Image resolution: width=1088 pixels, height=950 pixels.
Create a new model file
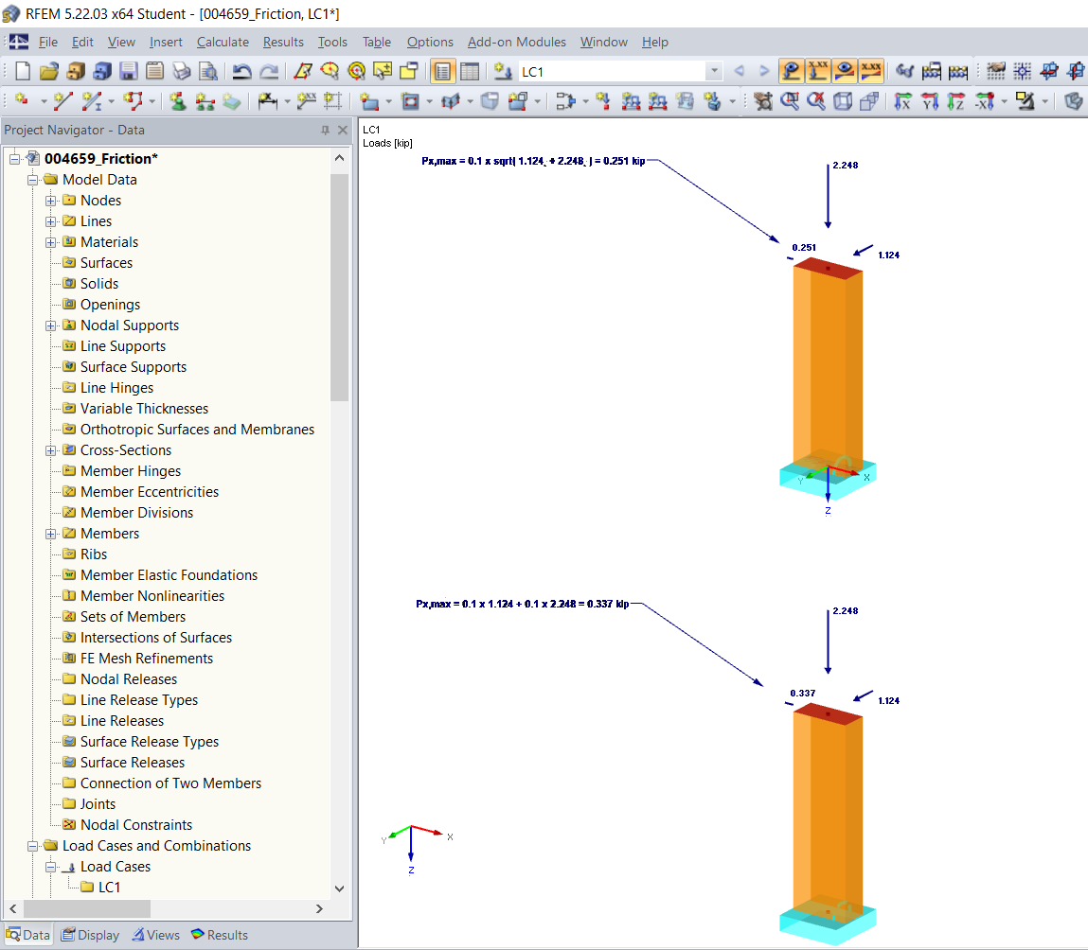pos(21,71)
